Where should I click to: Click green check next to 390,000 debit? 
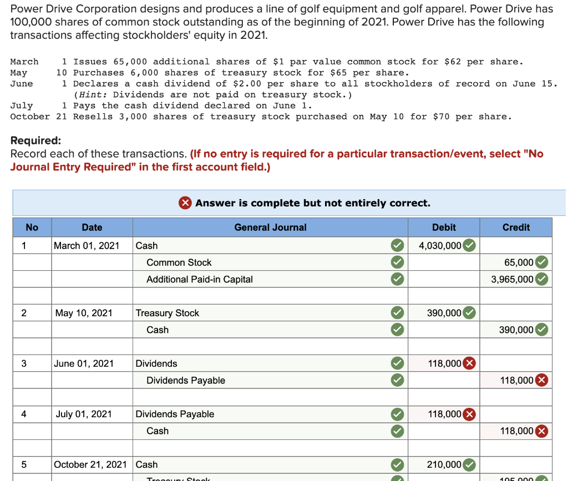click(x=469, y=312)
